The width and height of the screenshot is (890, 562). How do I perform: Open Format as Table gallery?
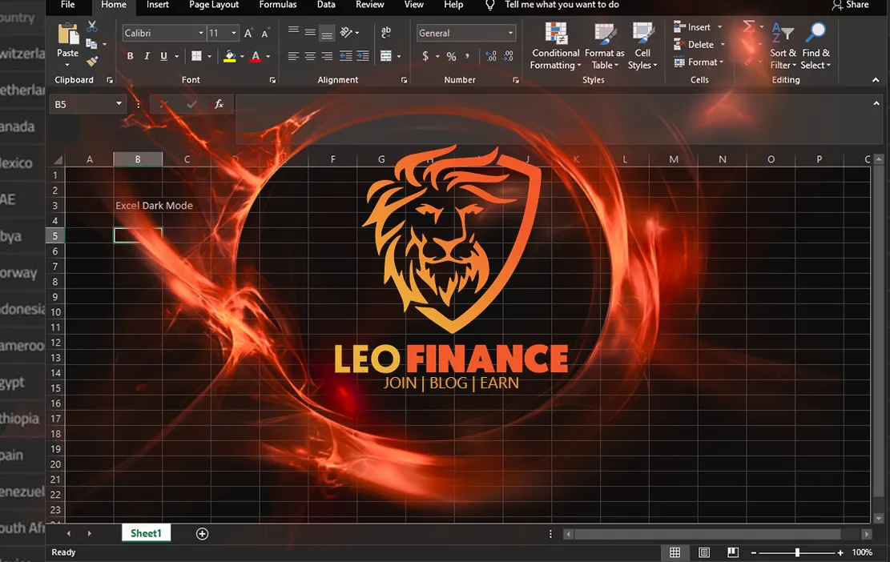click(x=605, y=46)
